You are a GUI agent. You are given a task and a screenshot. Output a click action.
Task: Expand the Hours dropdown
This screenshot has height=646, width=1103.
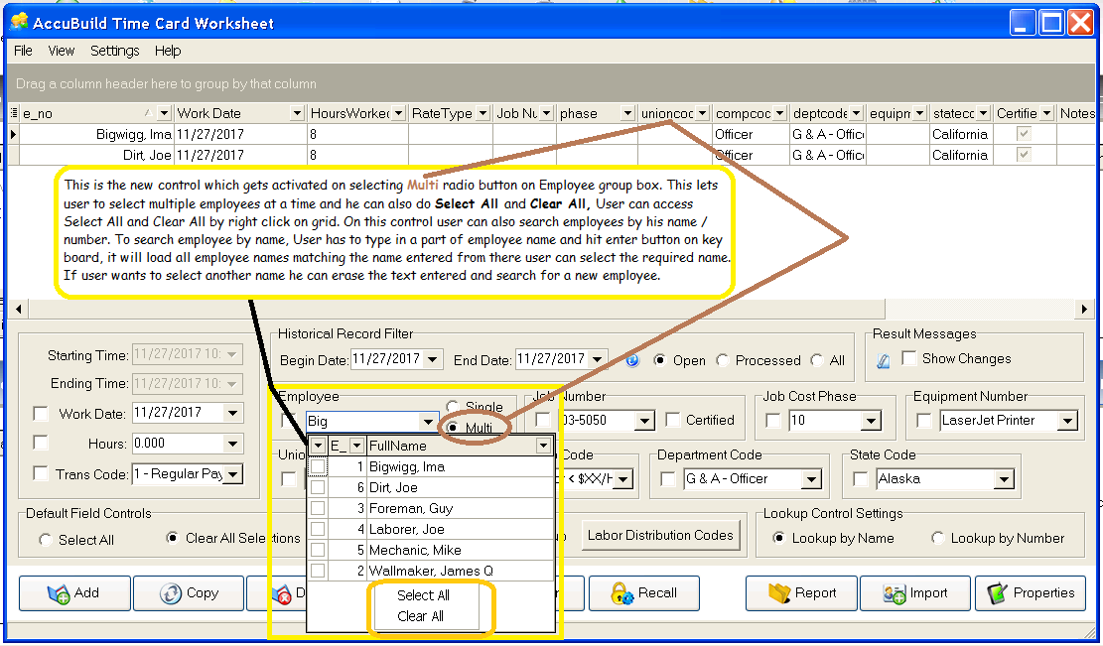[233, 444]
